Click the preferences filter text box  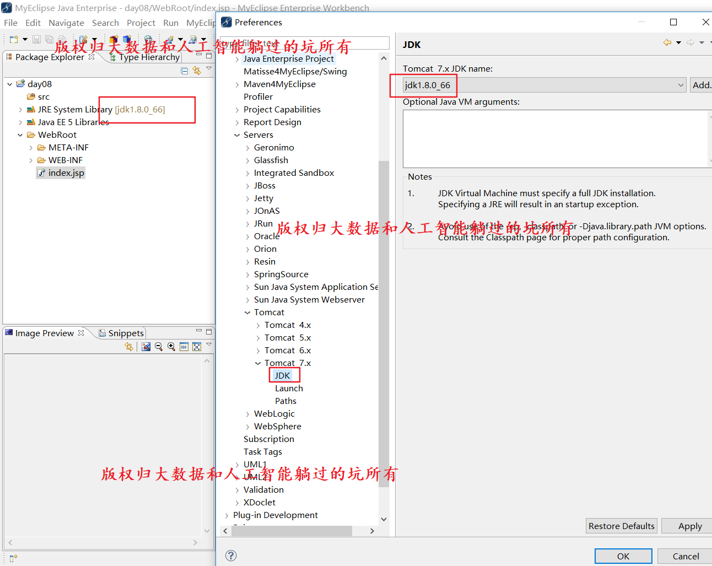[x=305, y=43]
